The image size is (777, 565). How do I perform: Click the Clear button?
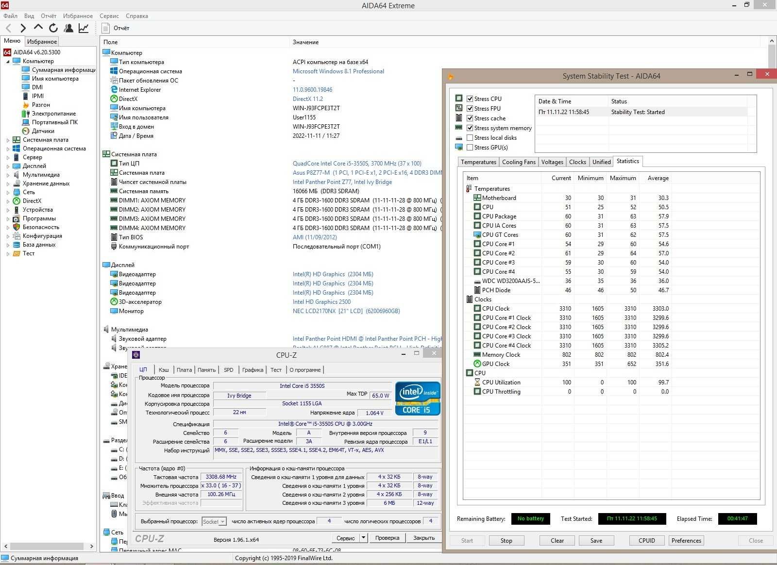(557, 541)
